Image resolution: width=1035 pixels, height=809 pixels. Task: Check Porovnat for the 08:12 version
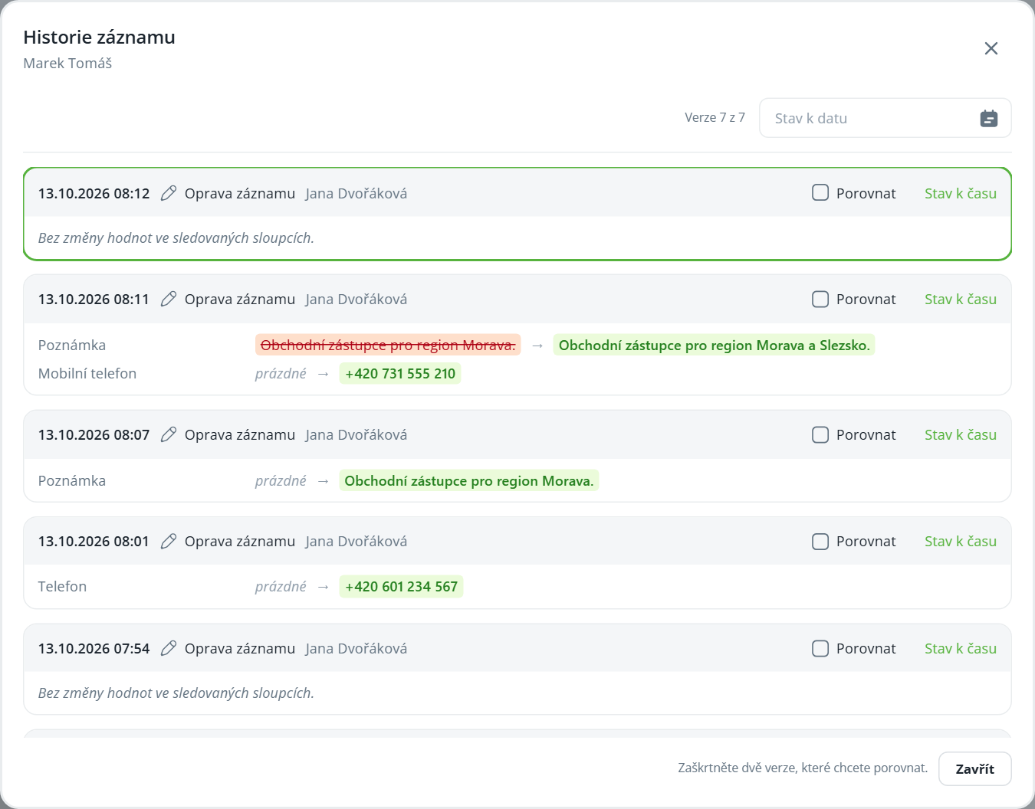(820, 192)
